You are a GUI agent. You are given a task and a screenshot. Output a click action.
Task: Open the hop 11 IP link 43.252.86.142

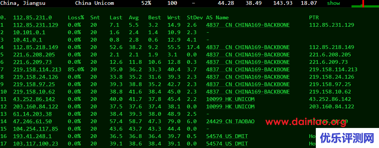[34, 99]
